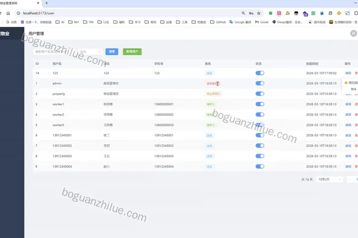Bookmark this page with the star
This screenshot has height=238, width=358.
pyautogui.click(x=259, y=13)
